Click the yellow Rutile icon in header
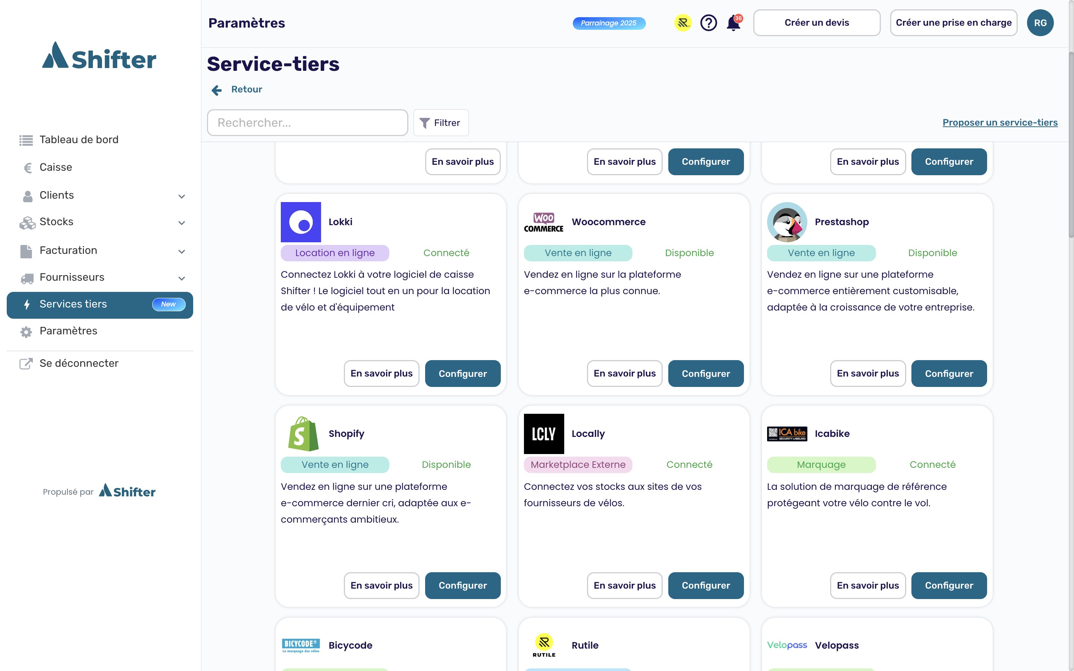Viewport: 1074px width, 671px height. tap(682, 23)
